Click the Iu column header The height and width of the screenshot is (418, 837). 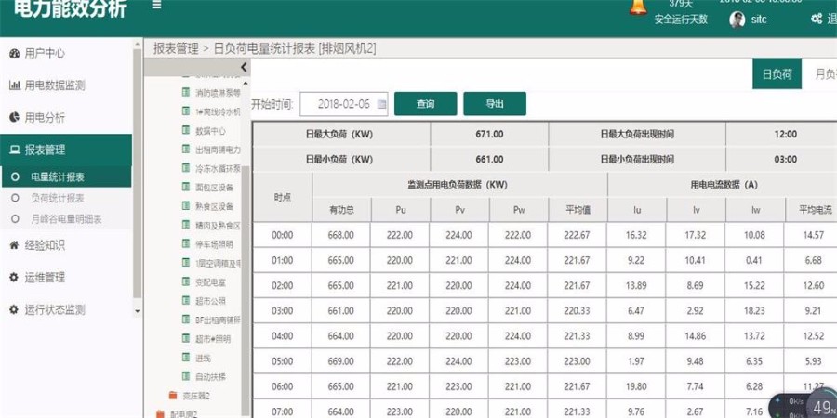coord(637,210)
